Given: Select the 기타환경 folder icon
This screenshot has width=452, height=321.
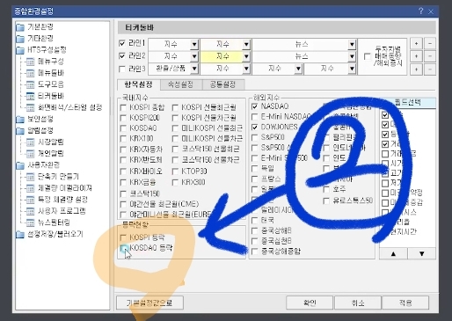Looking at the screenshot, I should (20, 39).
